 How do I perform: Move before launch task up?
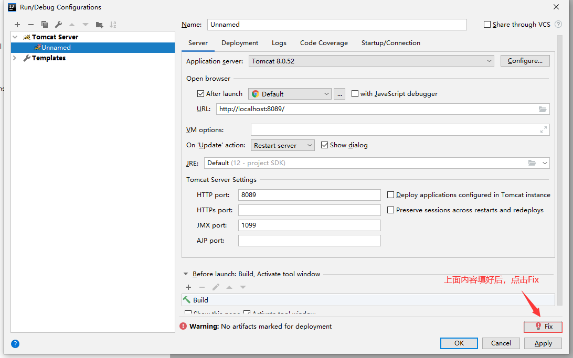[x=229, y=287]
